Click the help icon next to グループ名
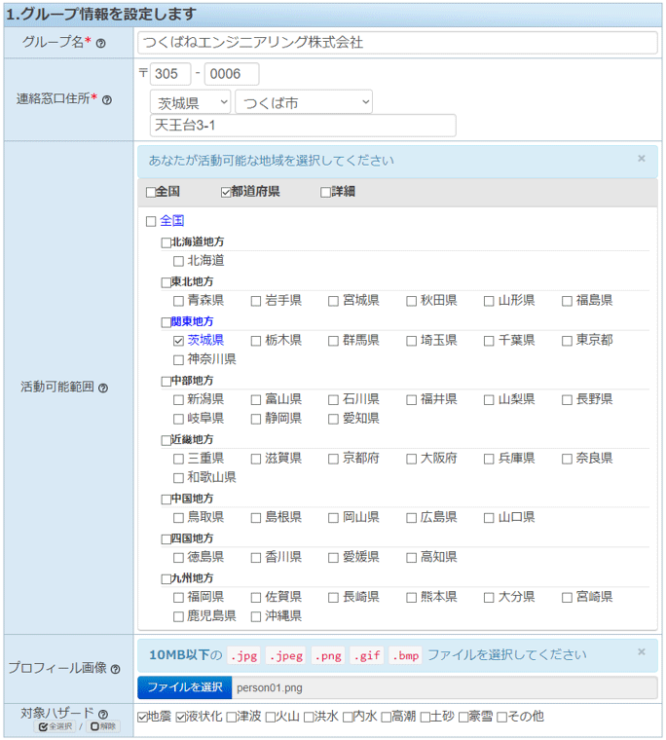The height and width of the screenshot is (740, 666). 100,44
